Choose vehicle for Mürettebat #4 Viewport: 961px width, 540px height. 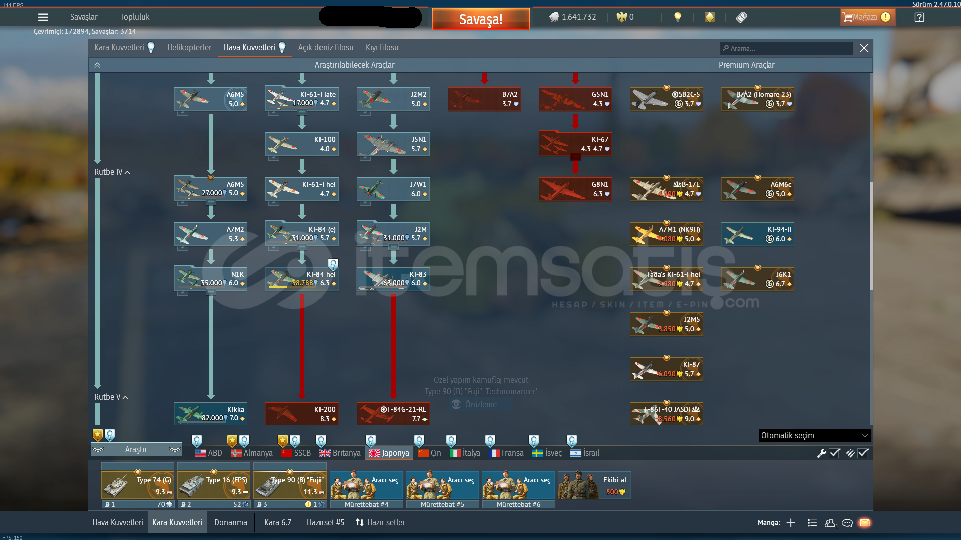[x=367, y=486]
